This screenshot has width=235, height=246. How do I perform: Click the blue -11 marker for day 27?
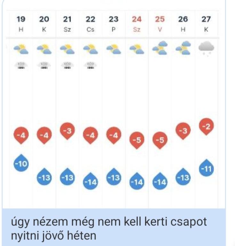(207, 168)
